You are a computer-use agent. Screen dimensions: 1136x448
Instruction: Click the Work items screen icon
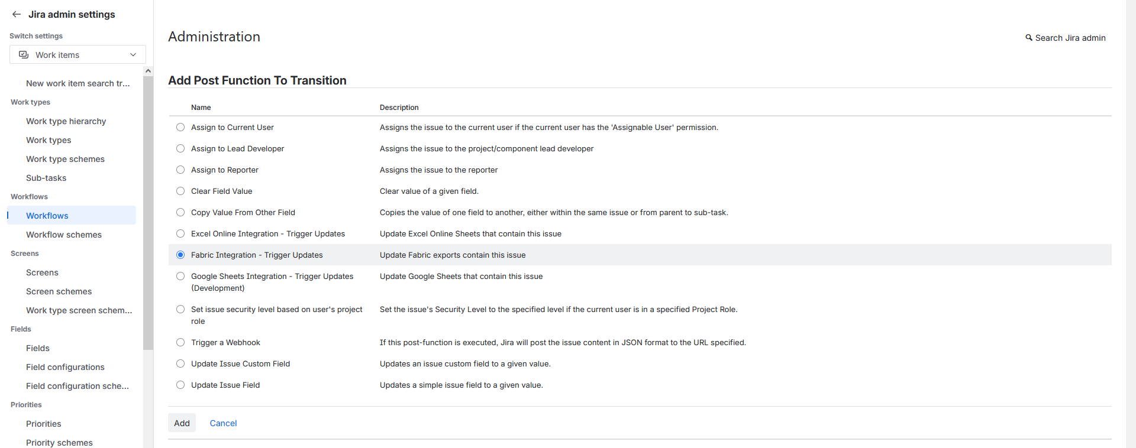pos(24,55)
